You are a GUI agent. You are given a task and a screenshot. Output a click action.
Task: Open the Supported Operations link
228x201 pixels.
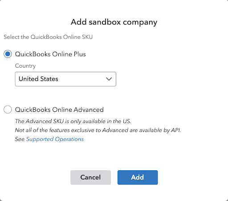55,139
